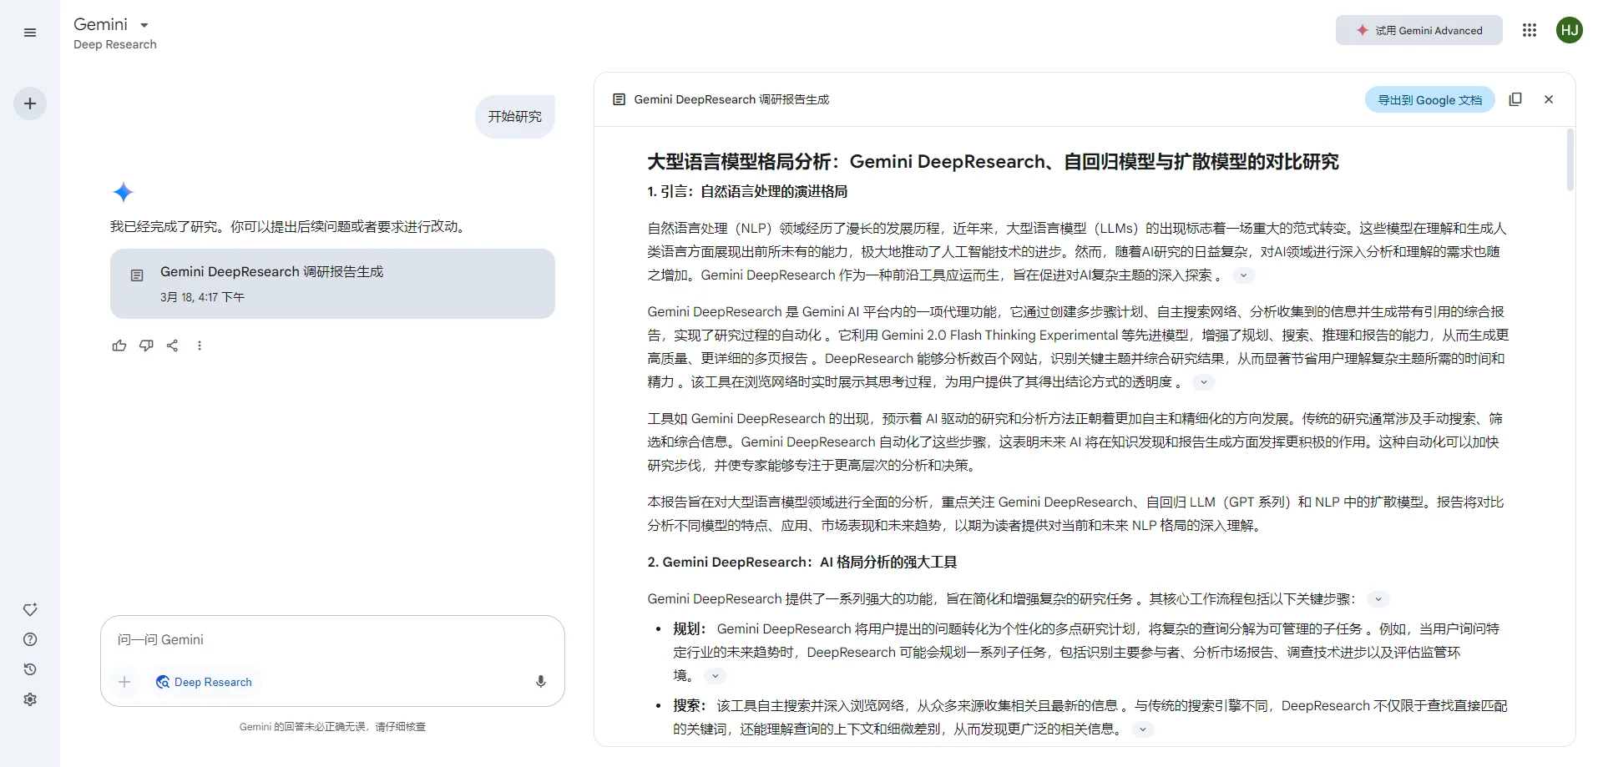Click the bold 规划 bullet label

pyautogui.click(x=690, y=629)
